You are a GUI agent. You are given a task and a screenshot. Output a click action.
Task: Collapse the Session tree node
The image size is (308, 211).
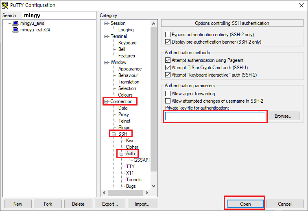click(x=106, y=23)
